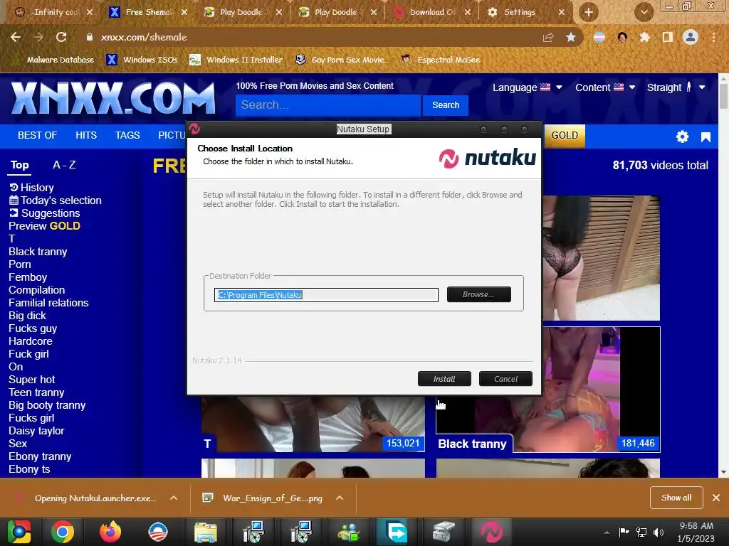Click the toolbox icon in the taskbar
729x546 pixels.
(x=444, y=532)
